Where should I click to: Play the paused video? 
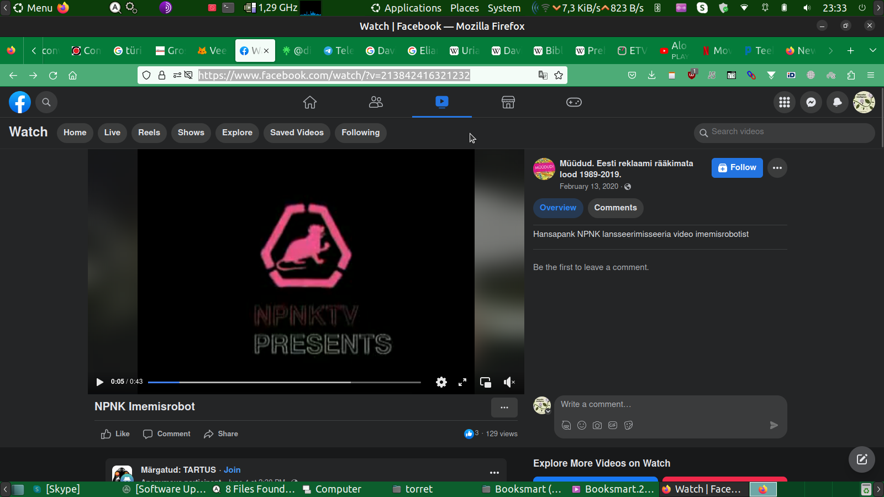click(x=99, y=382)
